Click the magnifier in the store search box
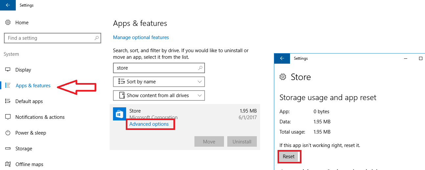 [200, 68]
